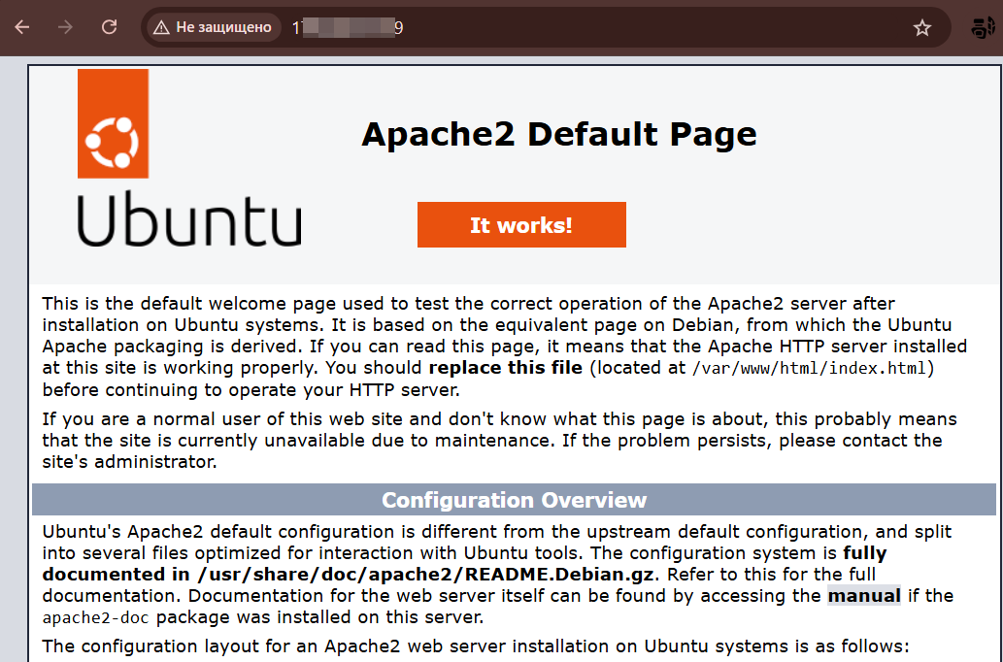Click the apache2-doc package name text
Image resolution: width=1003 pixels, height=662 pixels.
point(96,617)
